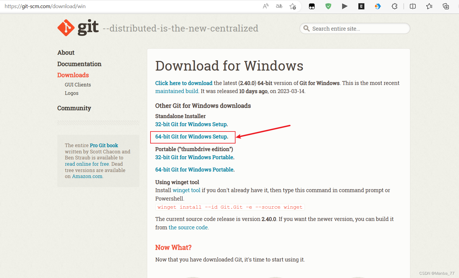Open the Collections icon

click(446, 6)
